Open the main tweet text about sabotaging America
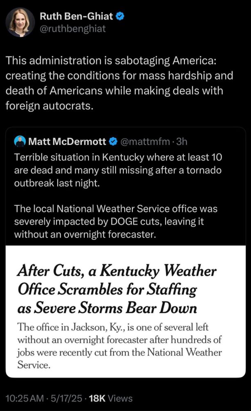The image size is (251, 411). 119,83
